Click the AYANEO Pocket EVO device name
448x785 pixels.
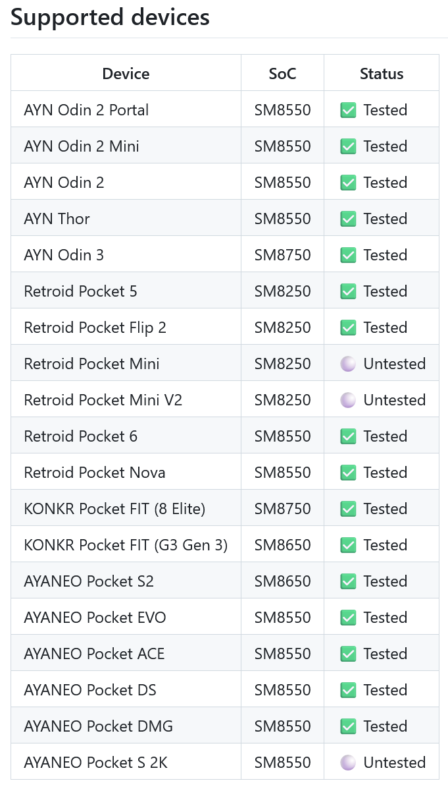pyautogui.click(x=95, y=618)
